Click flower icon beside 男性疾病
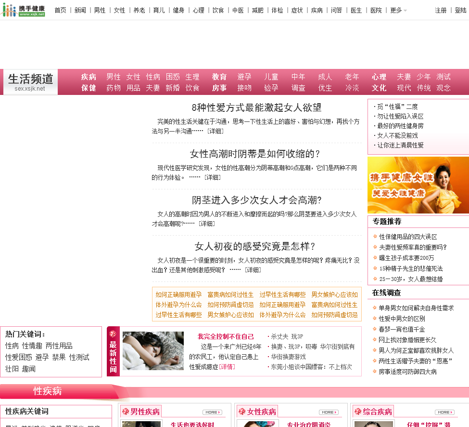Screen dimensions: 469x427 [x=126, y=412]
